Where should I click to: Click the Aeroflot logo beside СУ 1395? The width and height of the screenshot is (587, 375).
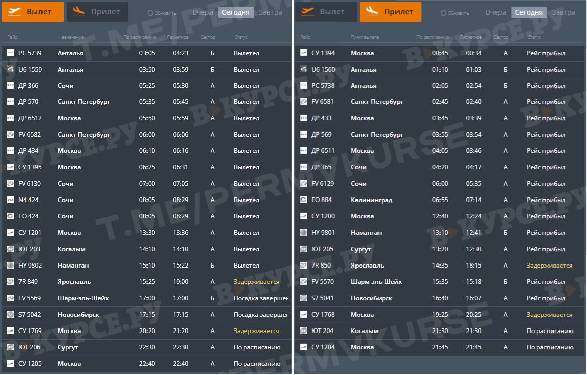11,167
